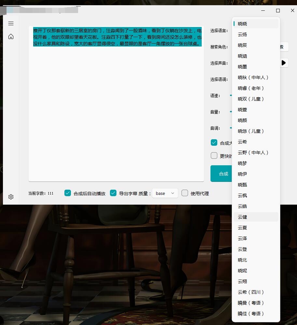Open the hamburger menu icon
Image resolution: width=297 pixels, height=325 pixels.
tap(11, 23)
